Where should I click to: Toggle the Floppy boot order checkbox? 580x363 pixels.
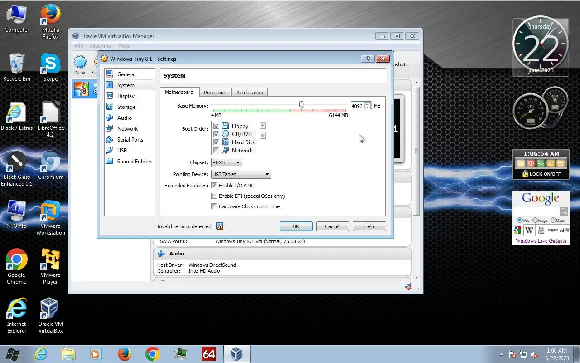[216, 126]
